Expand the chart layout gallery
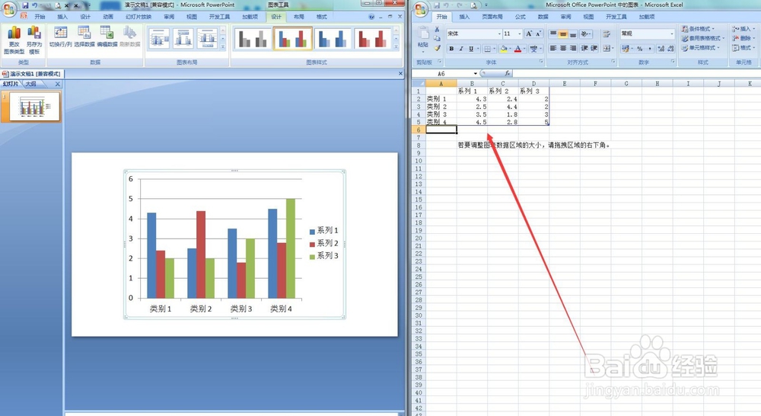The height and width of the screenshot is (416, 761). (x=223, y=46)
